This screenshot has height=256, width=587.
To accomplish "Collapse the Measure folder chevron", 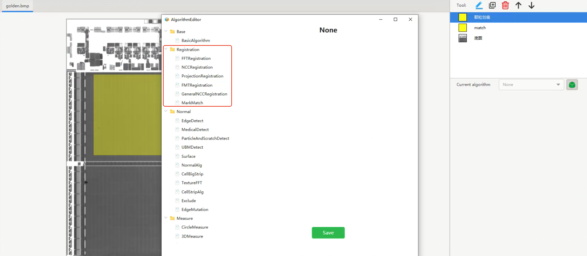I will [x=166, y=218].
